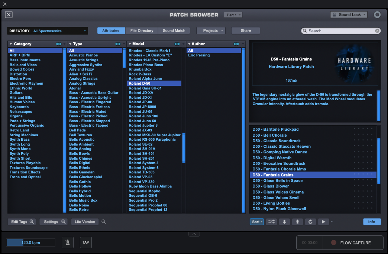Audition patch with the play button
This screenshot has height=254, width=388.
coord(323,222)
